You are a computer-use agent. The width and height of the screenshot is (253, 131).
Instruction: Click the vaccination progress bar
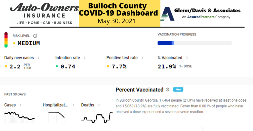[x=194, y=43]
